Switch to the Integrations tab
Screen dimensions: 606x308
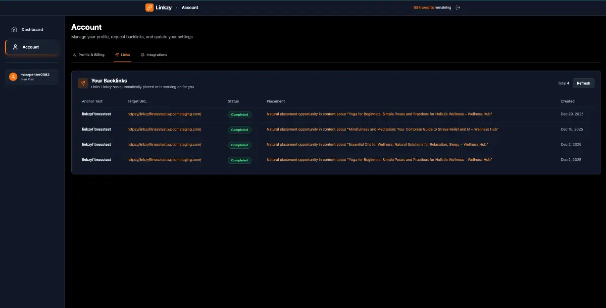coord(154,54)
